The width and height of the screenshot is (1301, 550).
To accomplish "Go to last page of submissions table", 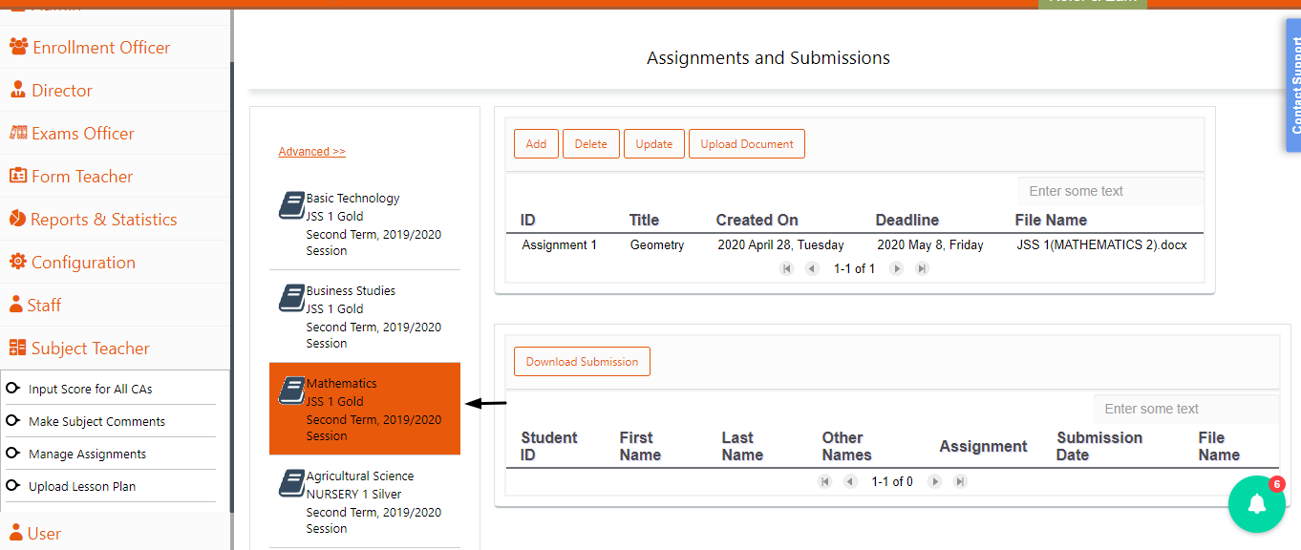I will [x=960, y=482].
